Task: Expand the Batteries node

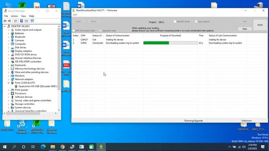Action: click(8, 34)
